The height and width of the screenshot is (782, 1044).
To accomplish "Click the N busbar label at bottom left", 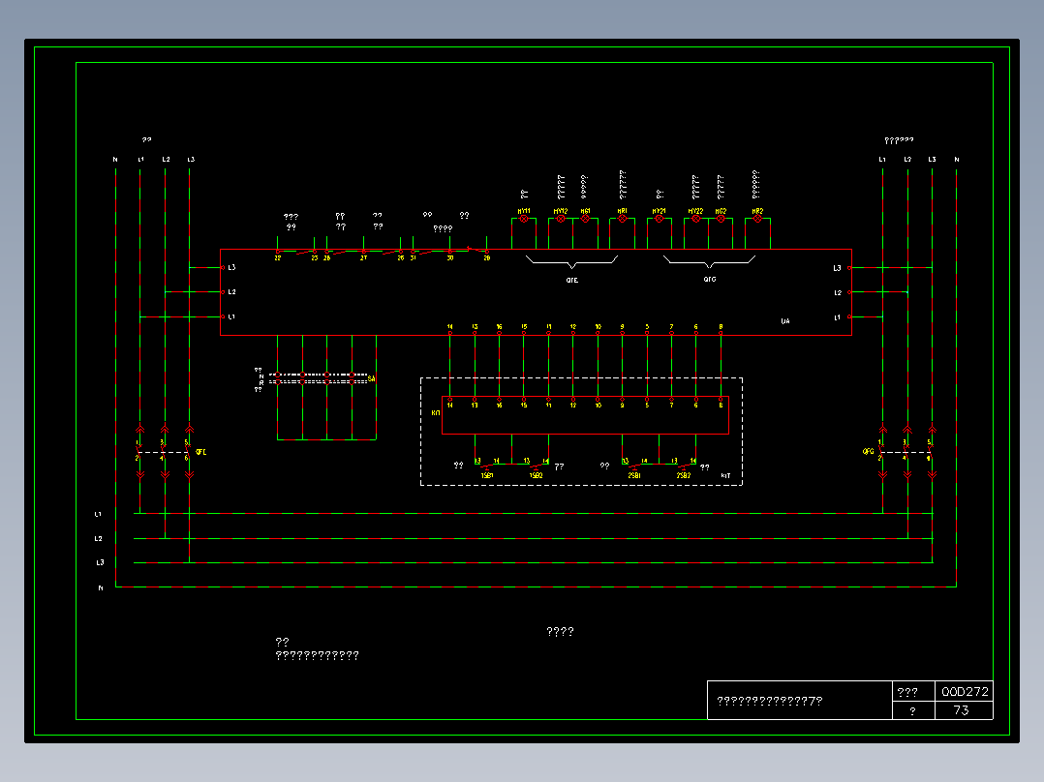I will [101, 588].
